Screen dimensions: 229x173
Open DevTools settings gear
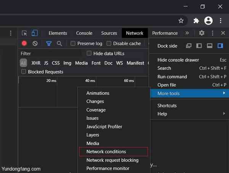202,33
